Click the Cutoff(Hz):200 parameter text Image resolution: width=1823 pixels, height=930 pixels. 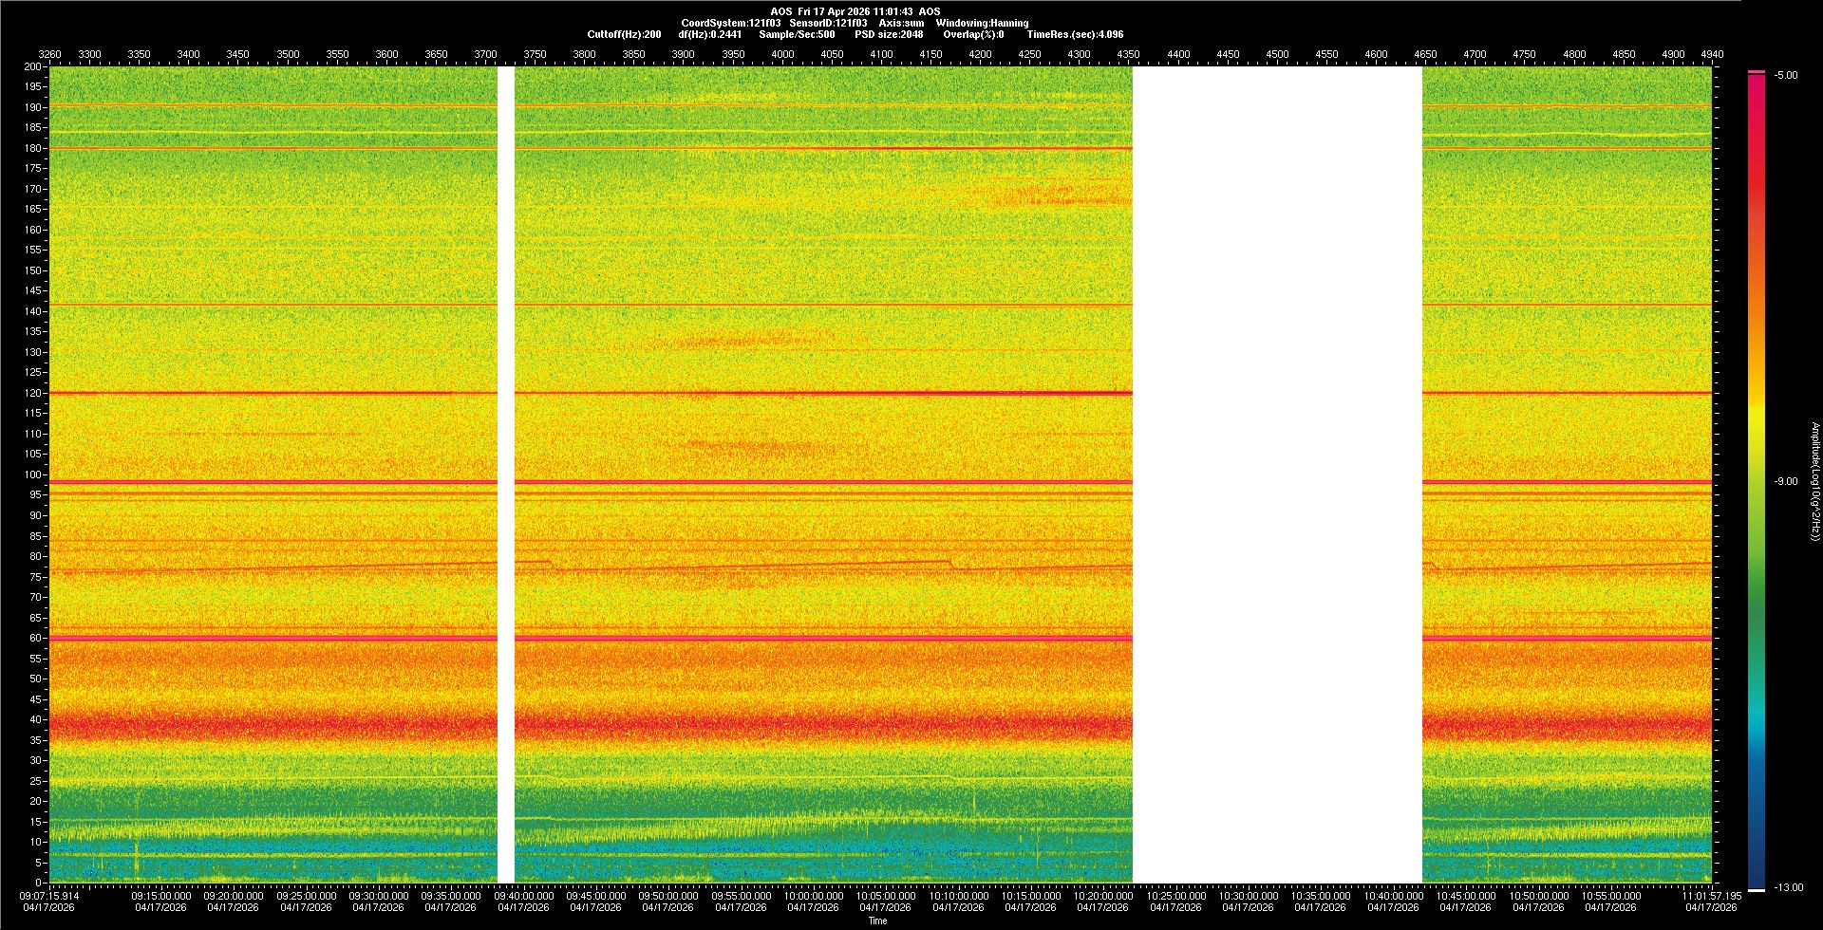624,34
